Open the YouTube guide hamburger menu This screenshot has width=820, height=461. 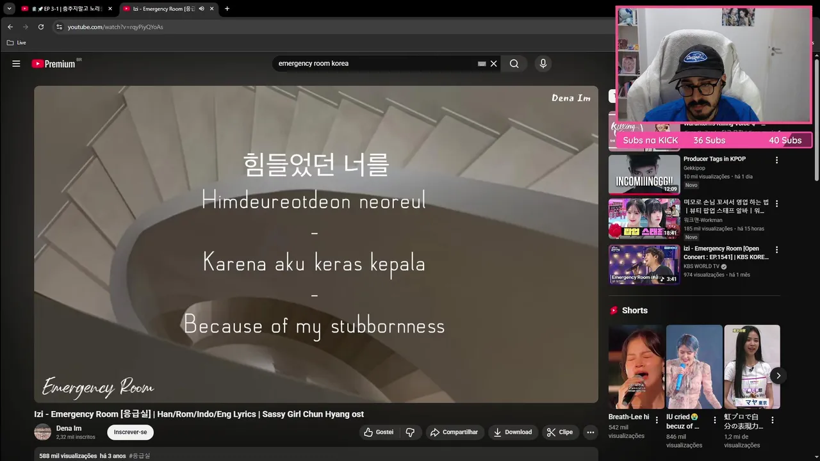click(16, 63)
